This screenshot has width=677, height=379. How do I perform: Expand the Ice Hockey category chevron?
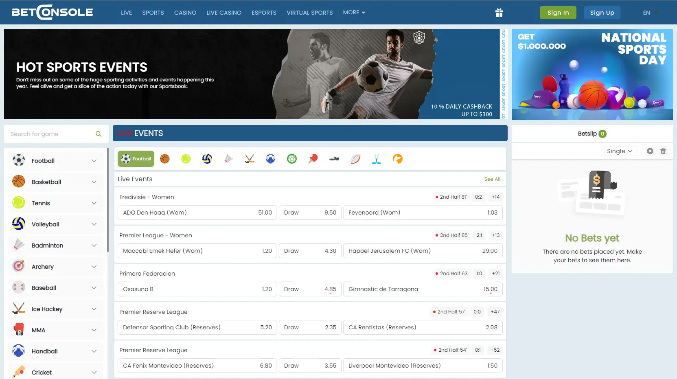tap(94, 309)
